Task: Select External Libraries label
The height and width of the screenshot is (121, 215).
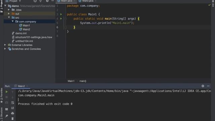Action: tap(22, 45)
